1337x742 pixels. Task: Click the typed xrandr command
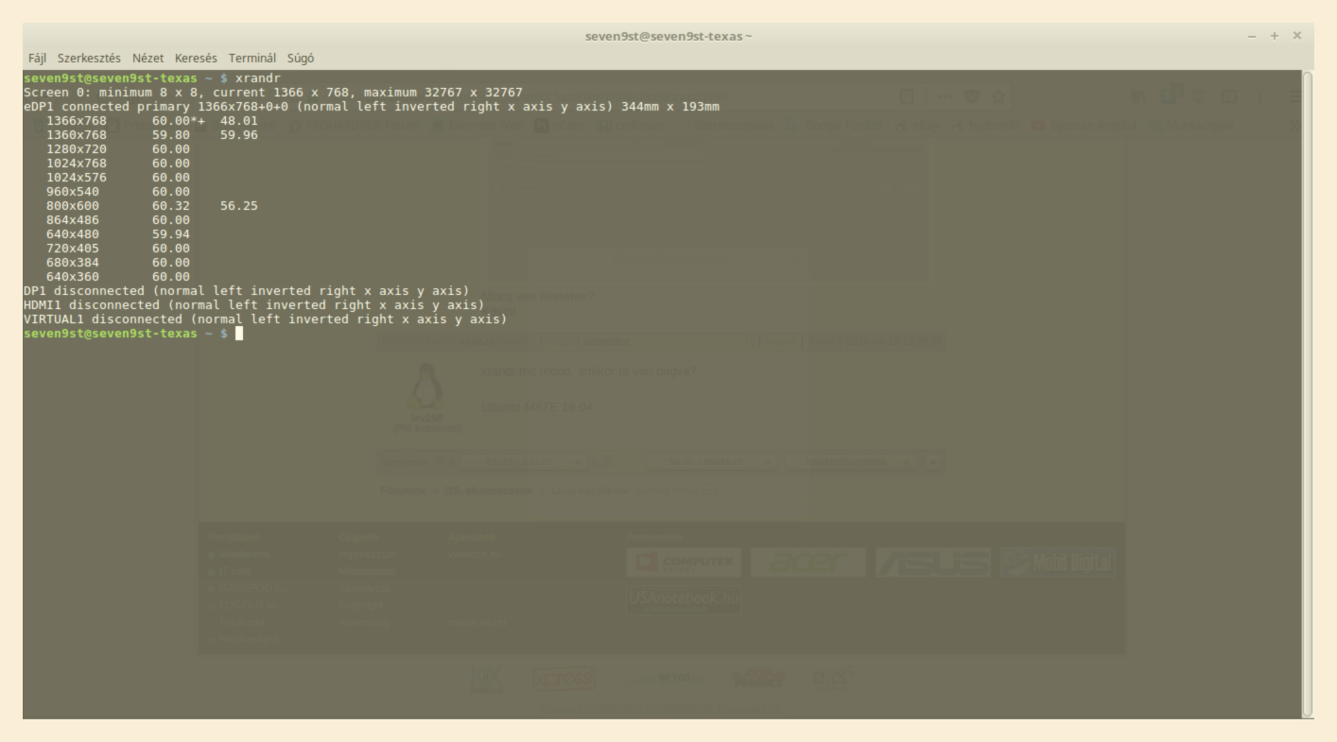(258, 78)
